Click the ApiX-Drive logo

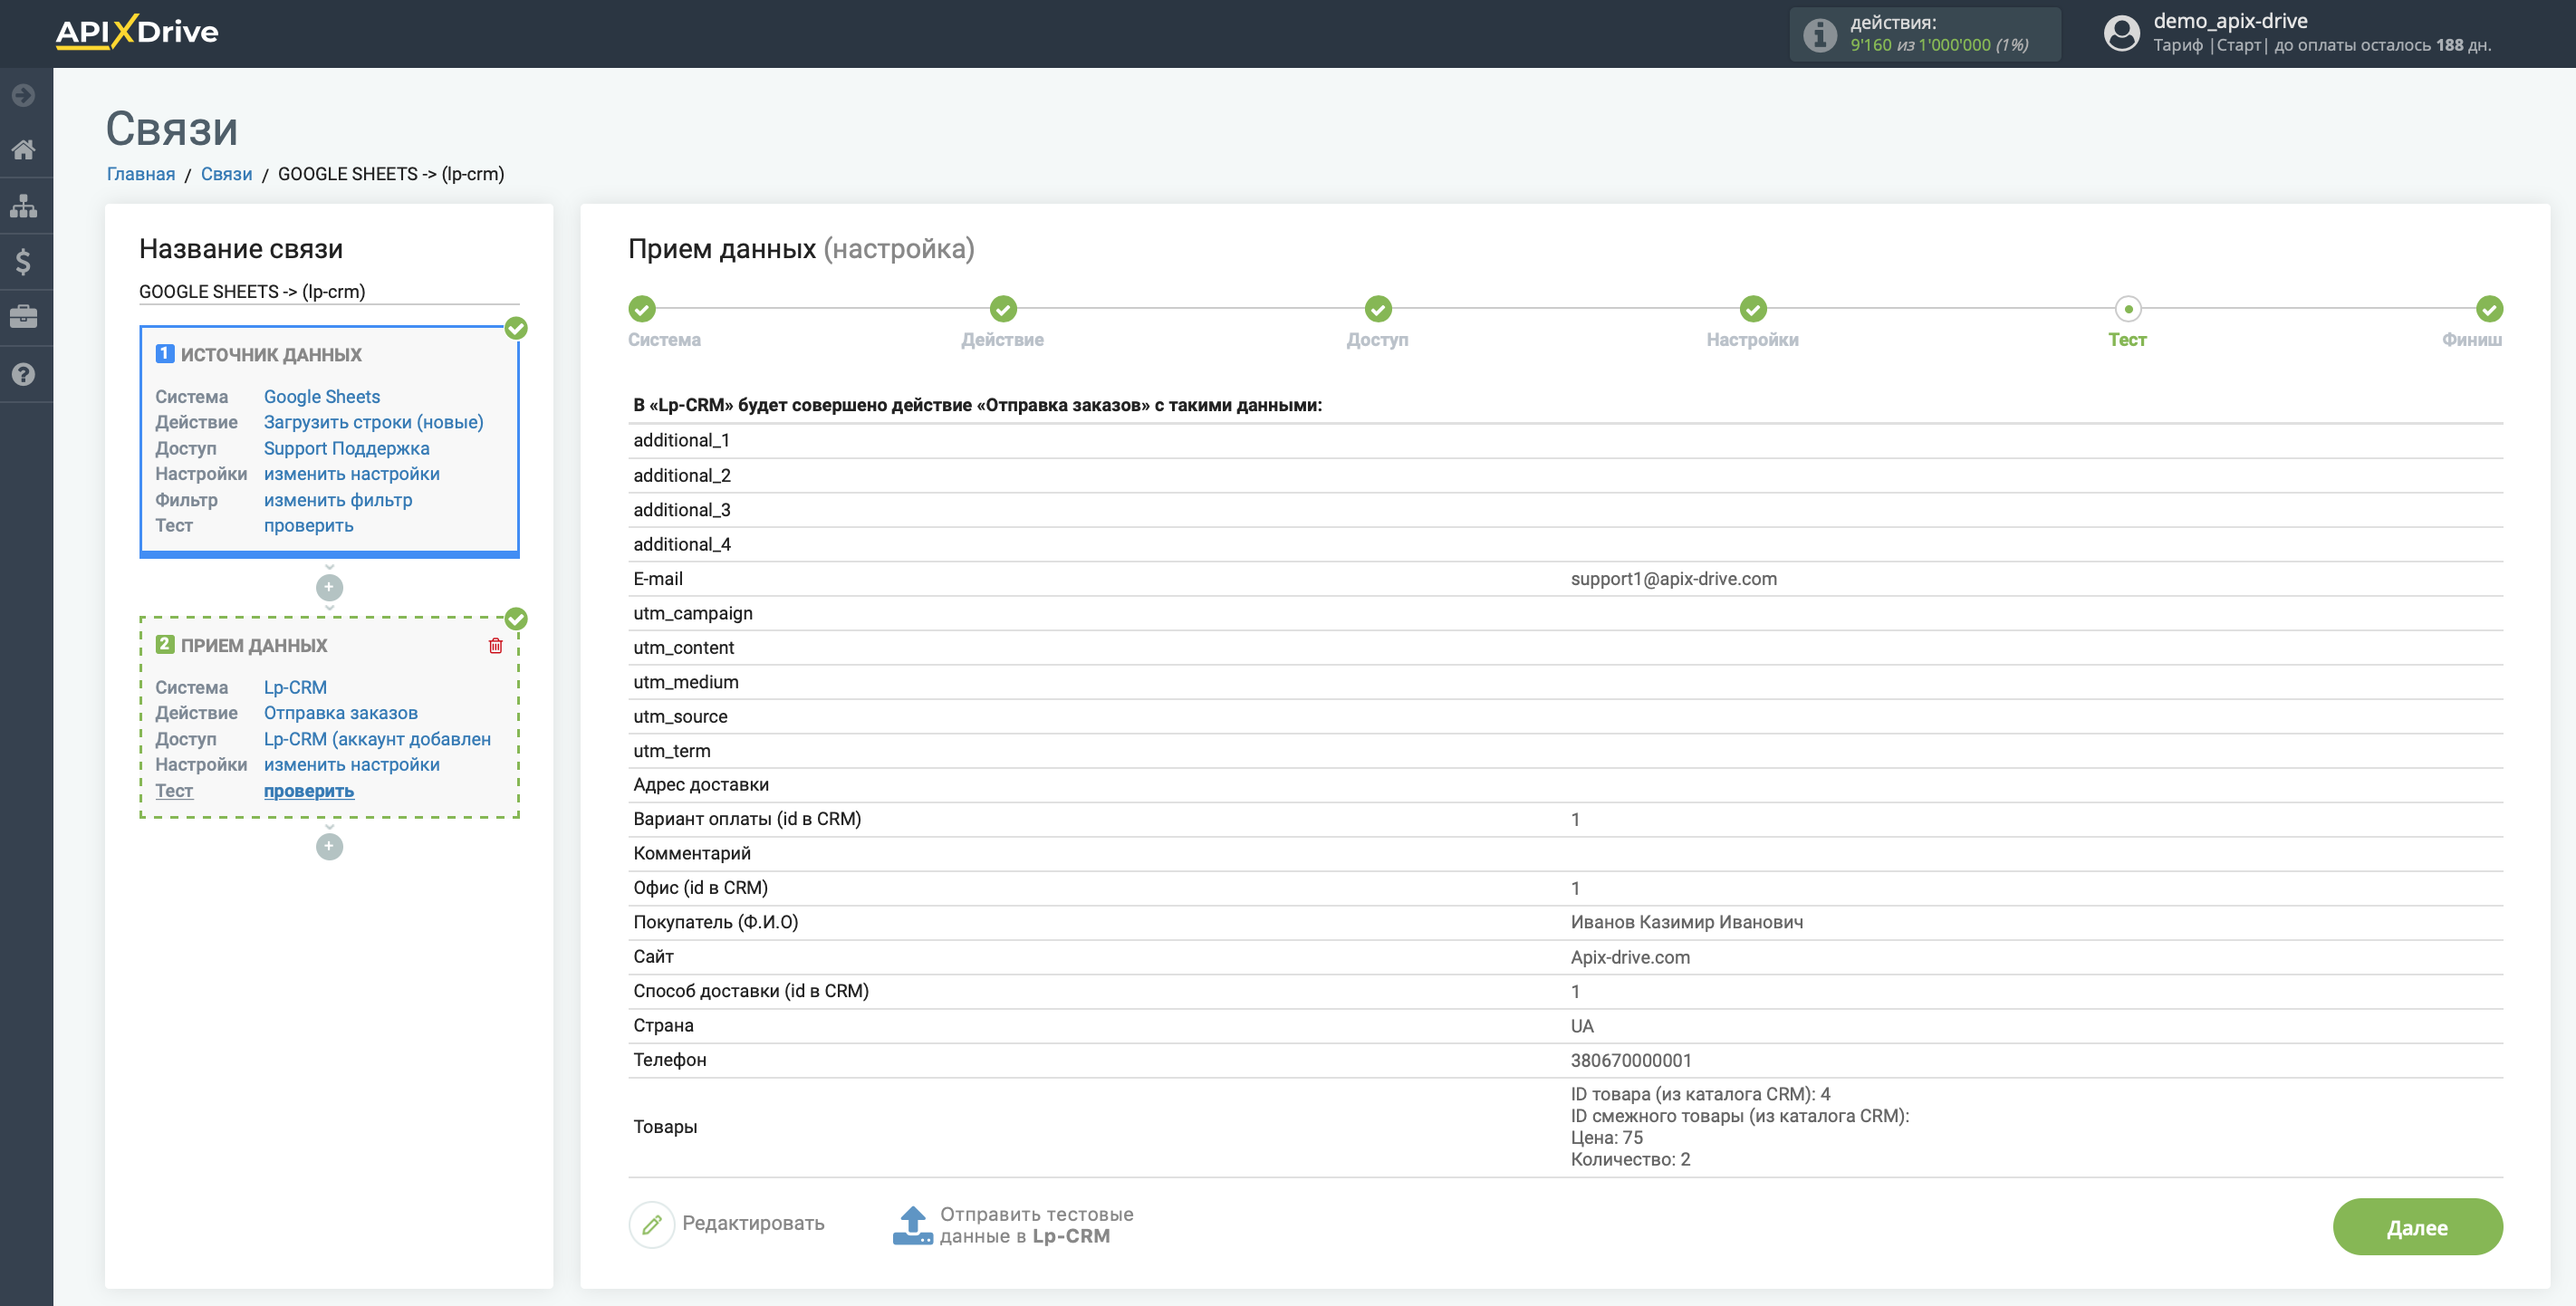pos(137,32)
